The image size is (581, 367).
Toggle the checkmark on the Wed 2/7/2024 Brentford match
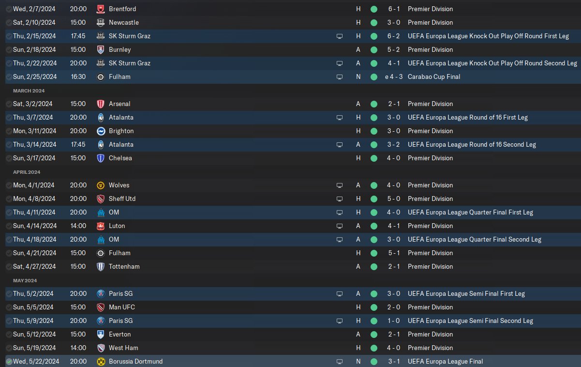coord(9,9)
